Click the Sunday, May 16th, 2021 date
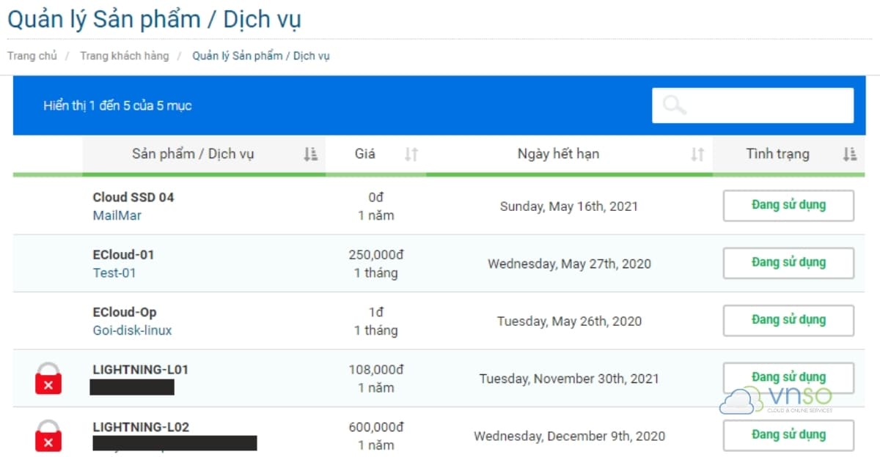Image resolution: width=880 pixels, height=457 pixels. point(569,207)
